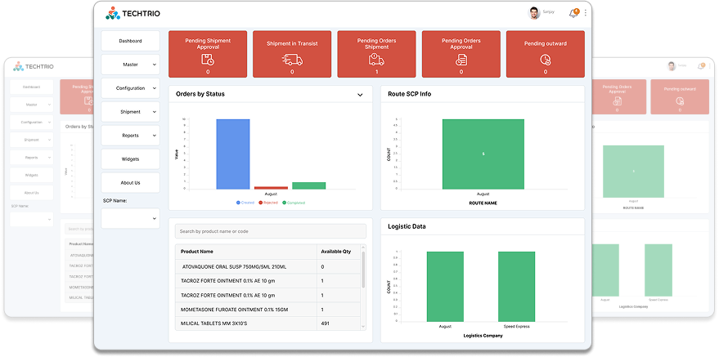
Task: Open the notification bell
Action: [x=573, y=13]
